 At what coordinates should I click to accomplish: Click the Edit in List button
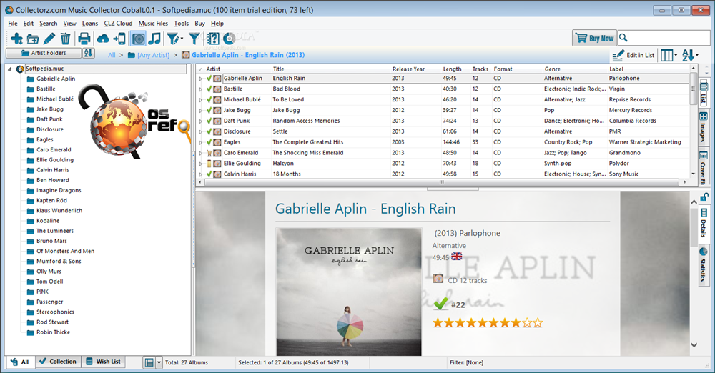tap(633, 55)
